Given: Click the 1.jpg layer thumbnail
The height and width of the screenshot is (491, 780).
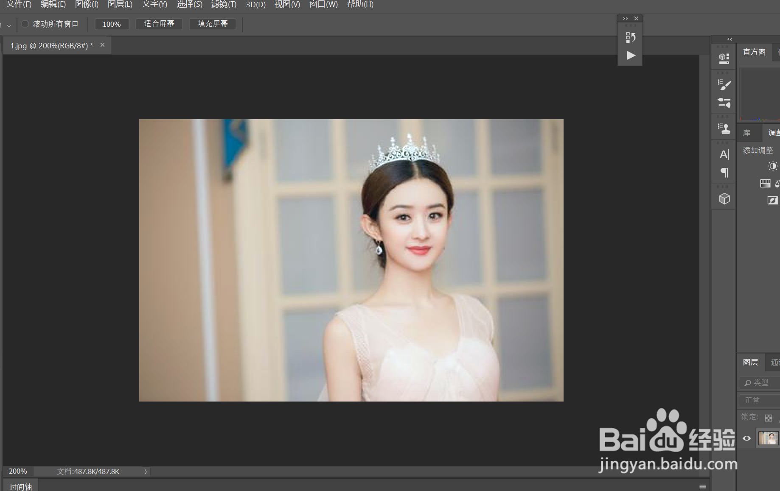Looking at the screenshot, I should coord(768,438).
